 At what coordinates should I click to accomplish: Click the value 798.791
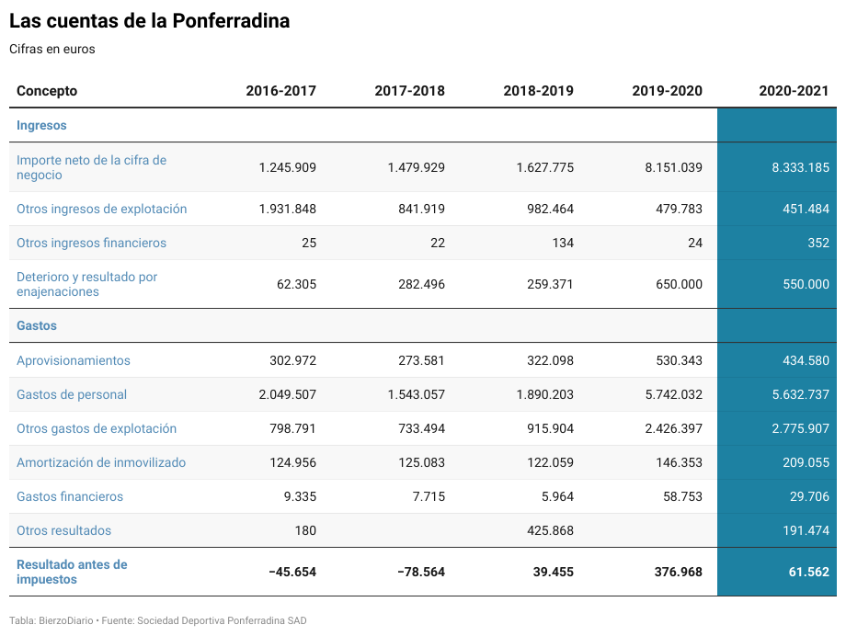click(x=293, y=428)
